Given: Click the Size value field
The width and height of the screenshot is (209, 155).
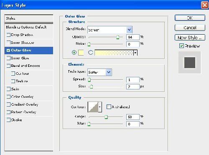Looking at the screenshot, I should pyautogui.click(x=133, y=86).
